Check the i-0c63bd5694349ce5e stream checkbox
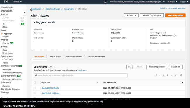Screen dimensions: 190x108 click(35, 88)
